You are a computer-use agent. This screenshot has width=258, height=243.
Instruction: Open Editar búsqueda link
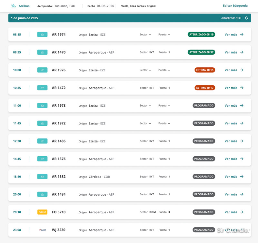pos(235,6)
